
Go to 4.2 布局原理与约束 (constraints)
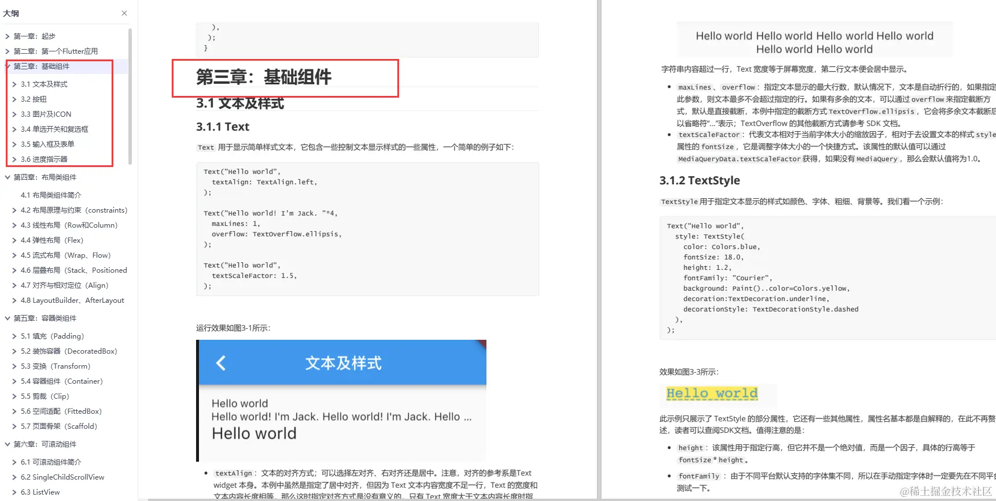coord(74,210)
